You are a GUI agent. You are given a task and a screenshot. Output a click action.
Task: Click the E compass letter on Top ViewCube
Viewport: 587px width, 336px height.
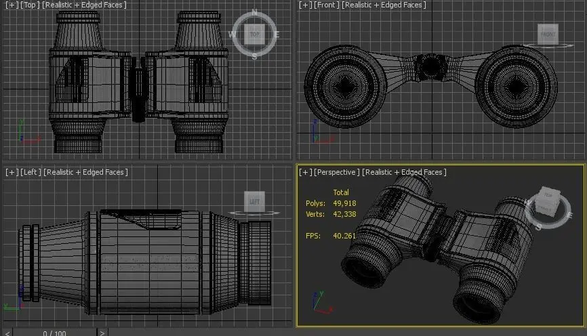277,35
